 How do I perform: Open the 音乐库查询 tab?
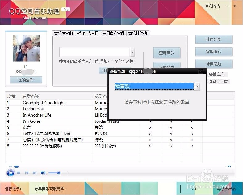tap(63, 33)
